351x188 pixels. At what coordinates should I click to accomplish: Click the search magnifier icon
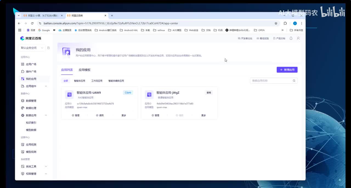[294, 81]
